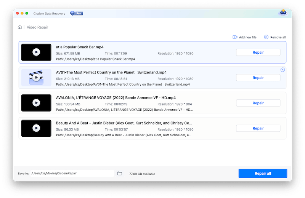The width and height of the screenshot is (305, 198).
Task: Click 'Time: 00:11:09' value
Action: (116, 53)
